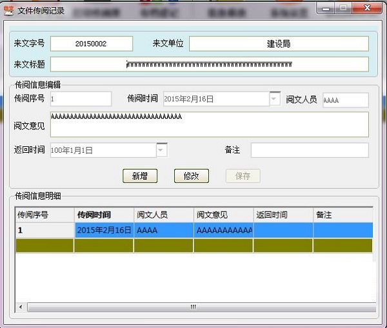The image size is (387, 328).
Task: Minimize the 文件传阅记录 window
Action: 326,8
